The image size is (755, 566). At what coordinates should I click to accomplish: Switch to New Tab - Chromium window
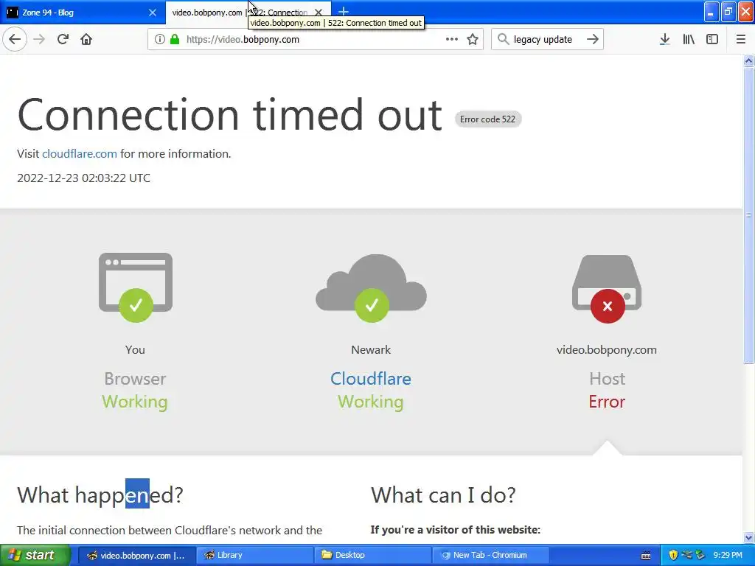(x=491, y=556)
